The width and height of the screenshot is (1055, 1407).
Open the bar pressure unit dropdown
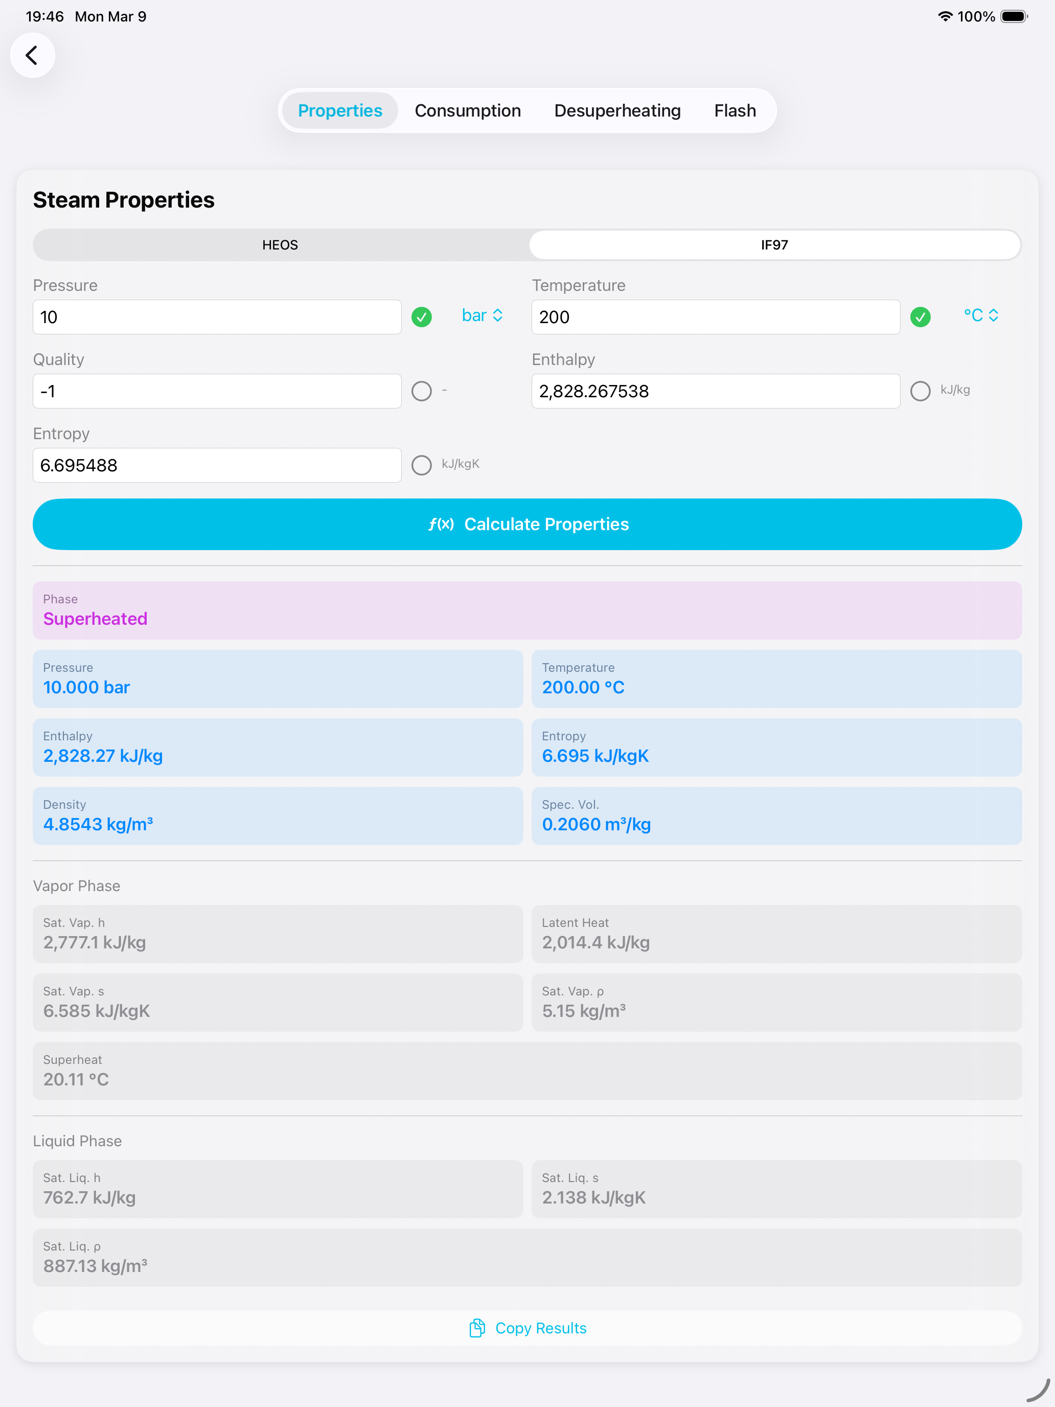(x=482, y=315)
